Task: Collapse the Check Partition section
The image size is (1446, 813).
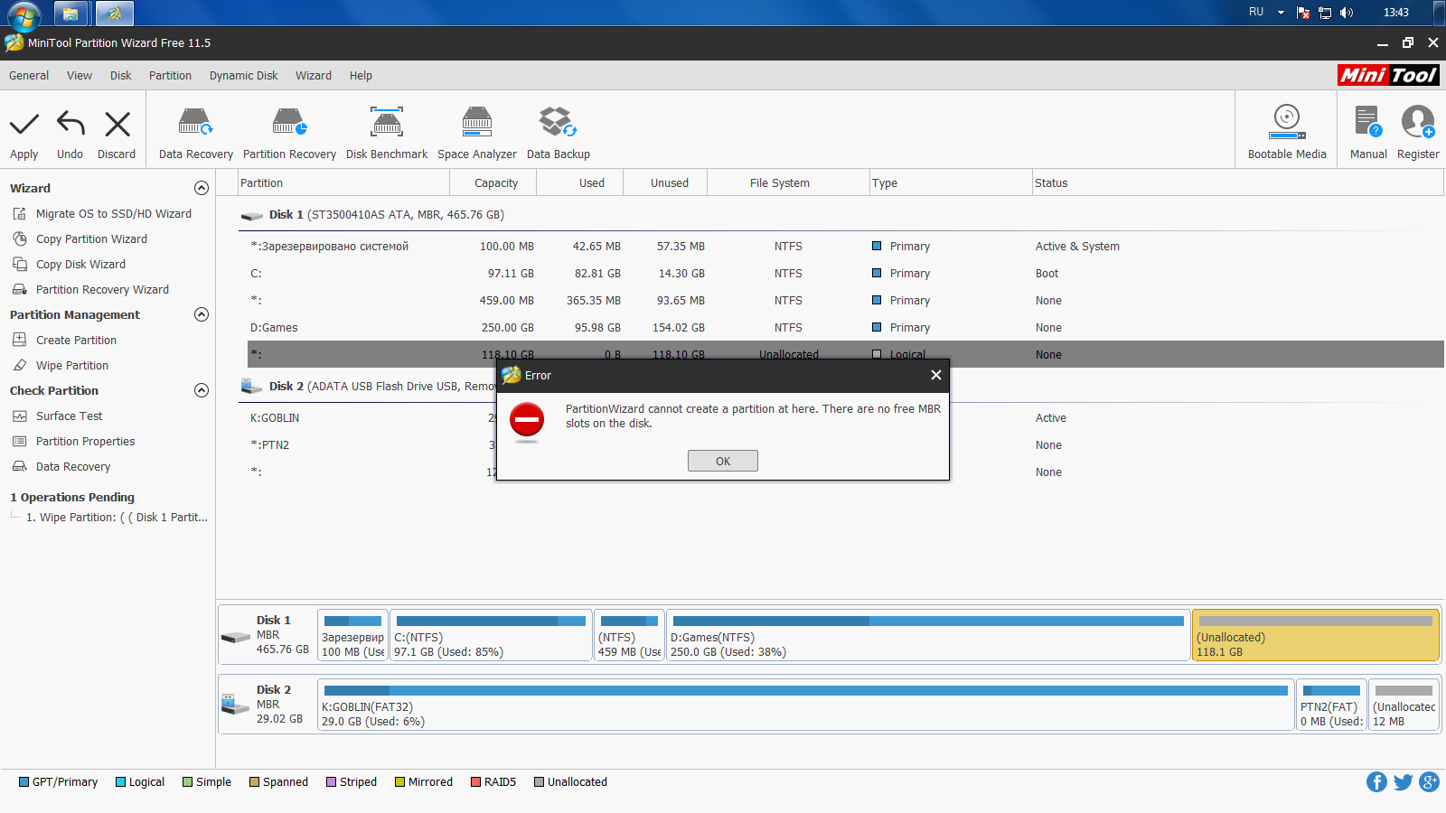Action: tap(202, 390)
